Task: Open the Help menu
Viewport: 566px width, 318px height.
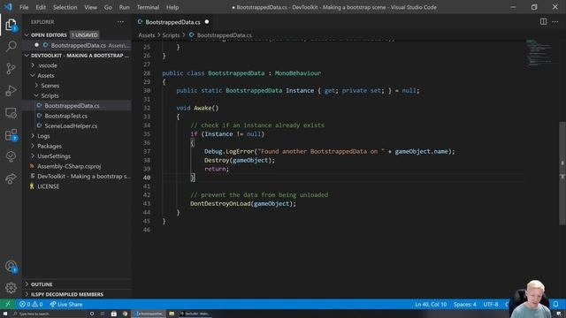Action: click(172, 7)
